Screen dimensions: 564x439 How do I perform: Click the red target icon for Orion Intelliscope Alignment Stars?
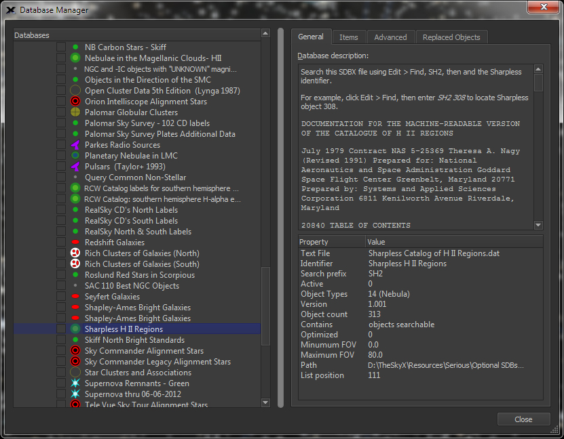75,101
